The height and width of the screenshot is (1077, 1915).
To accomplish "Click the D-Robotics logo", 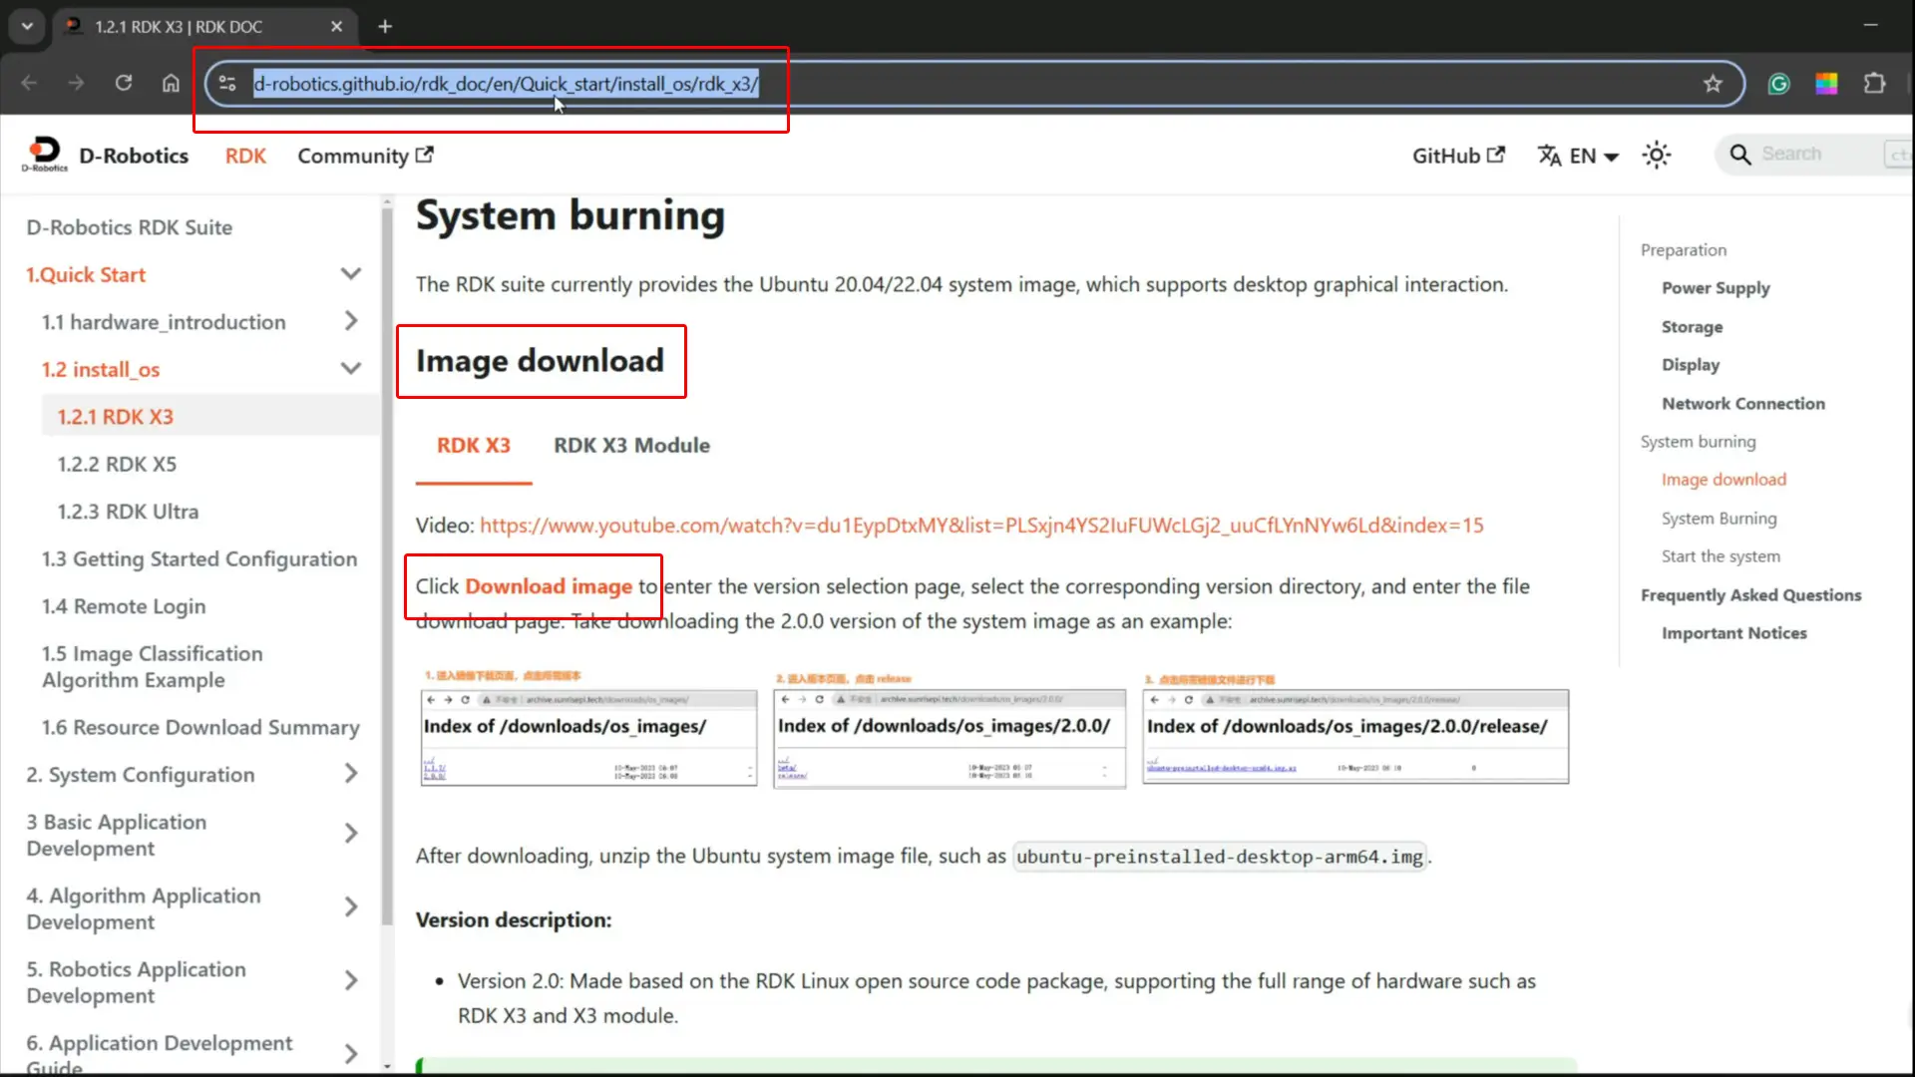I will pyautogui.click(x=45, y=155).
